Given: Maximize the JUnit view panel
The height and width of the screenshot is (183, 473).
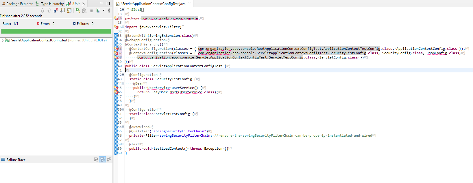Looking at the screenshot, I should point(108,3).
